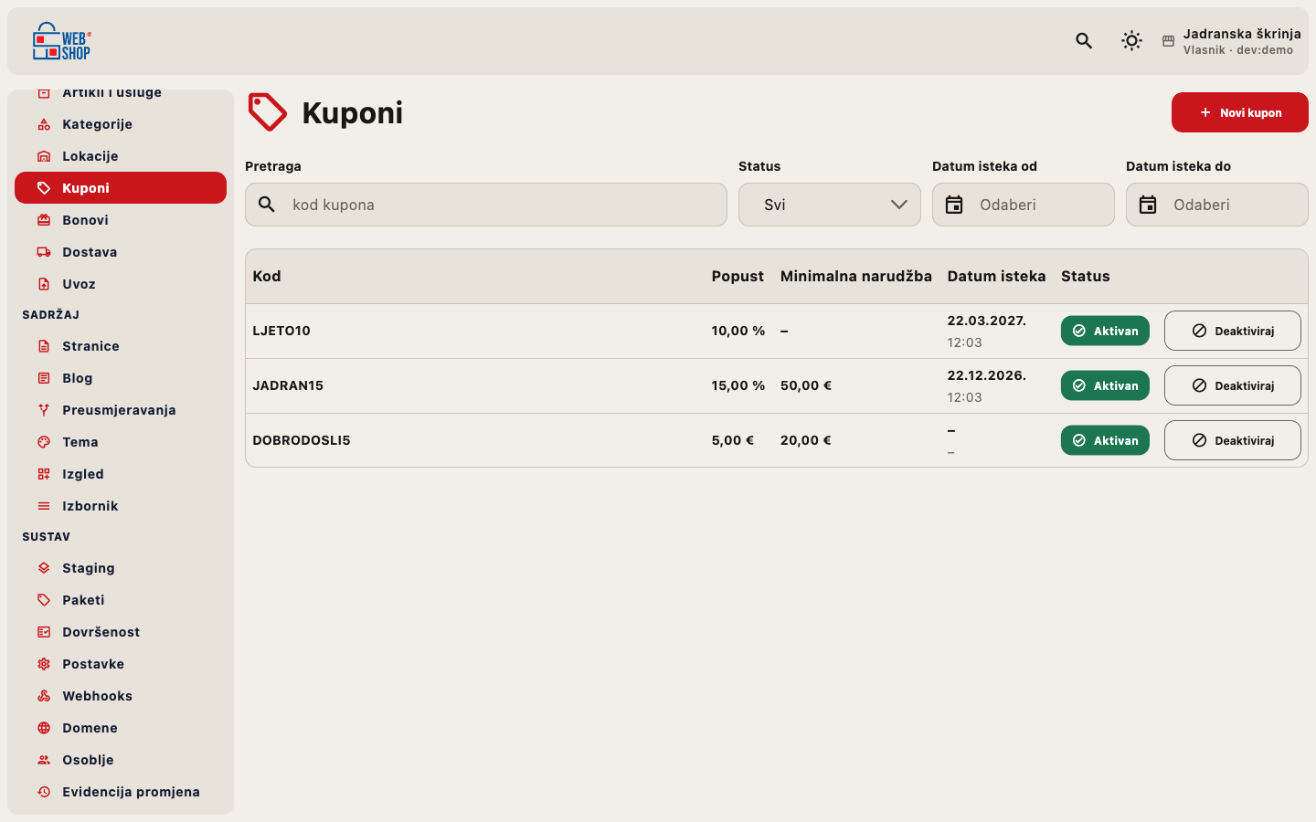Open the Status dropdown showing Svi
The height and width of the screenshot is (822, 1316).
pyautogui.click(x=830, y=205)
